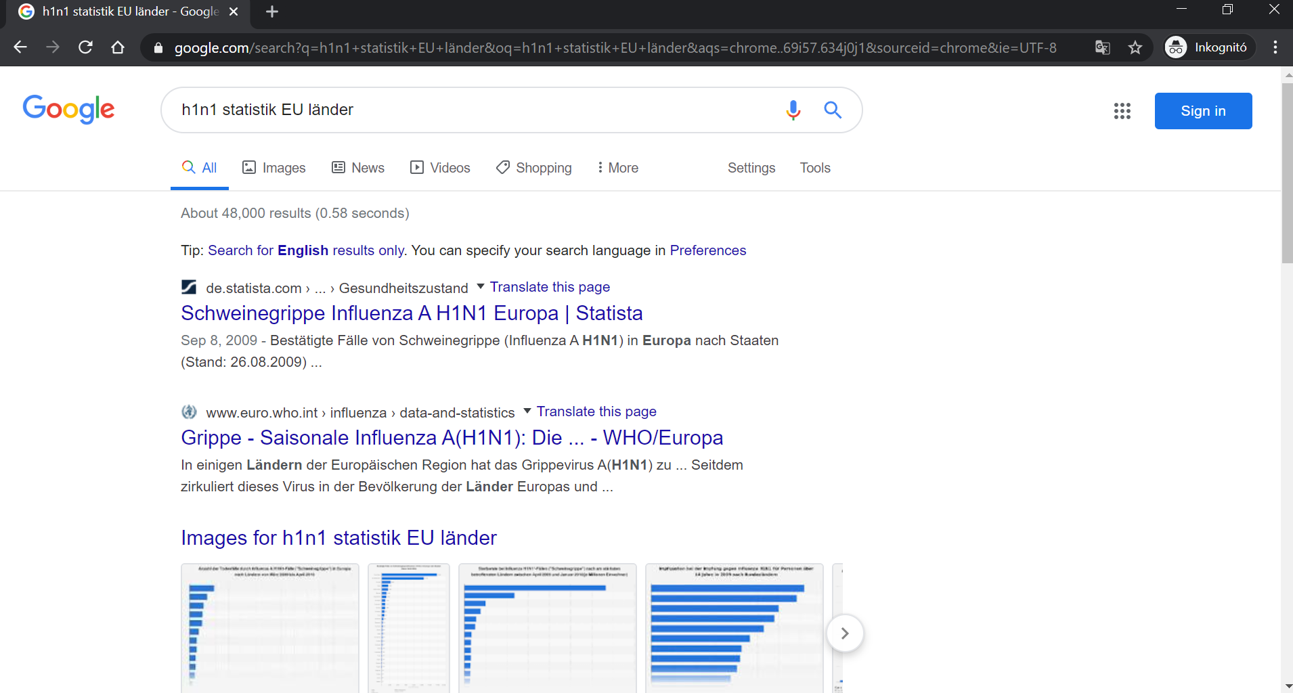
Task: Click the padlock site info icon
Action: [x=158, y=48]
